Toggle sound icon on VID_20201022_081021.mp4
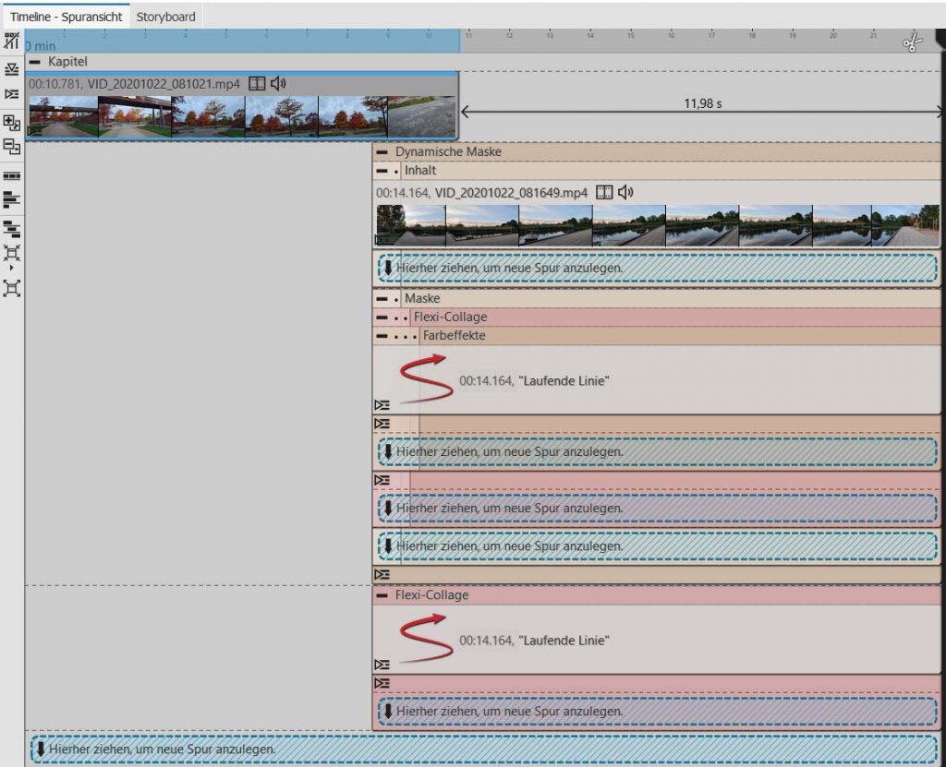 pyautogui.click(x=278, y=84)
